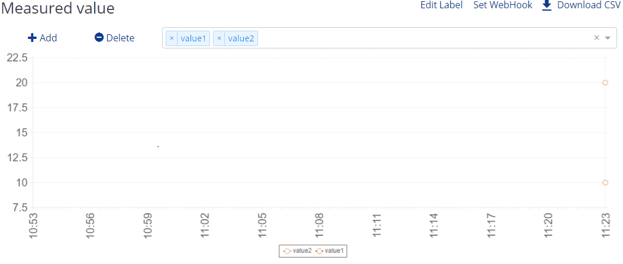Click the value2 tag label in the selector
The height and width of the screenshot is (264, 623).
[241, 38]
